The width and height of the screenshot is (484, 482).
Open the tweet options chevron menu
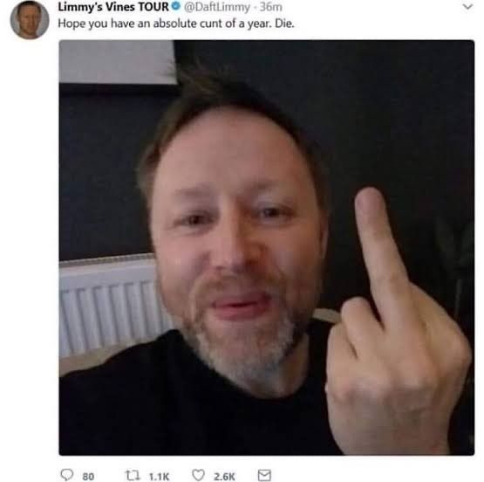[x=467, y=6]
